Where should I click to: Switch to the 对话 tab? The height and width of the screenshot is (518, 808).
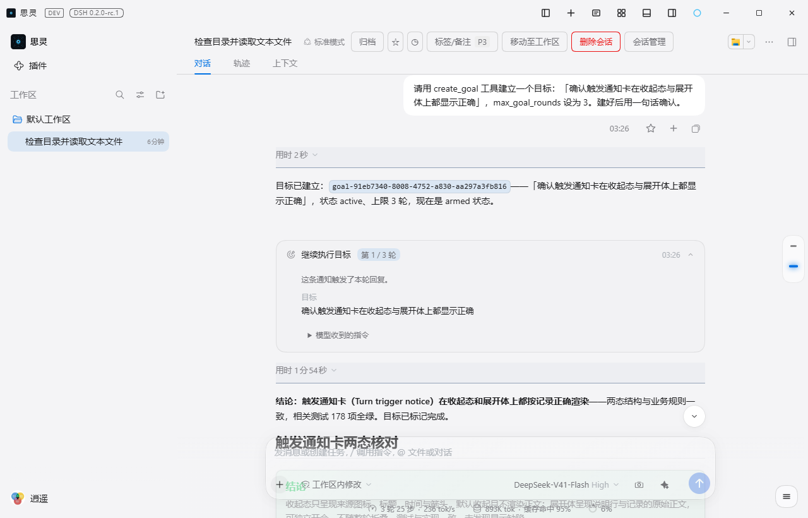[203, 63]
